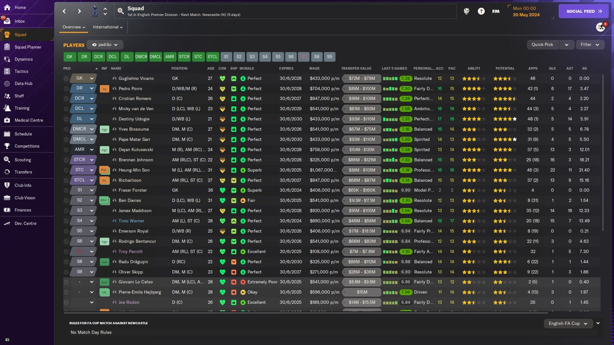614x345 pixels.
Task: Open help with the question mark icon
Action: (x=481, y=11)
